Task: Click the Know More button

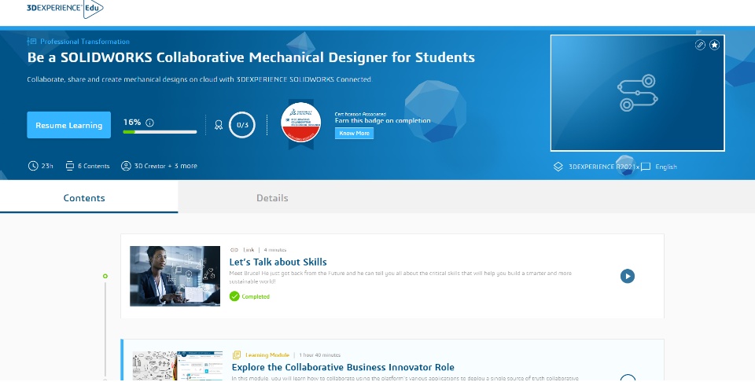Action: [x=354, y=134]
